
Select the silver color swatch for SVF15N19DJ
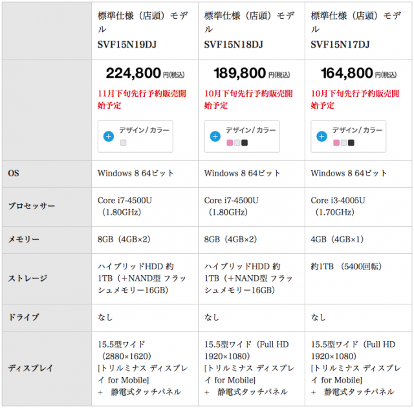[123, 143]
